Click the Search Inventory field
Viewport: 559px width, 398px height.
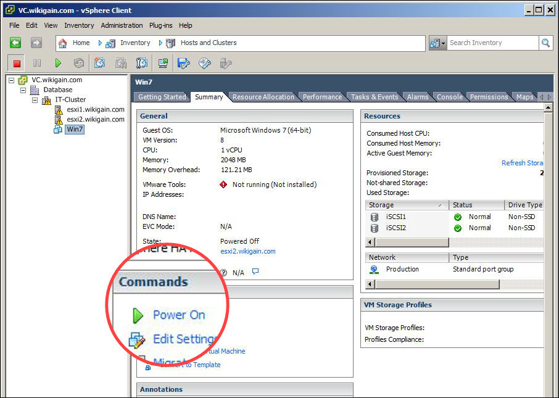click(x=493, y=43)
